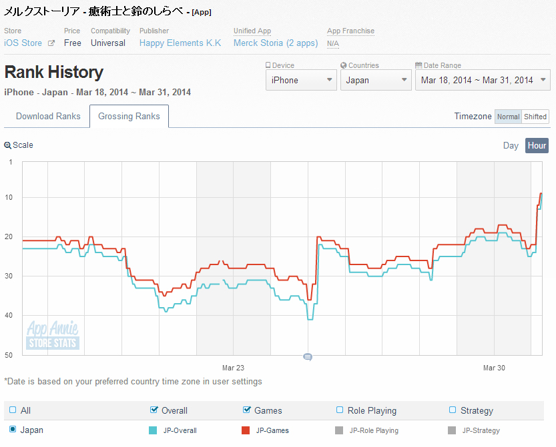Open the Happy Elements K.K publisher link
Screen dimensions: 556x447
[x=180, y=43]
